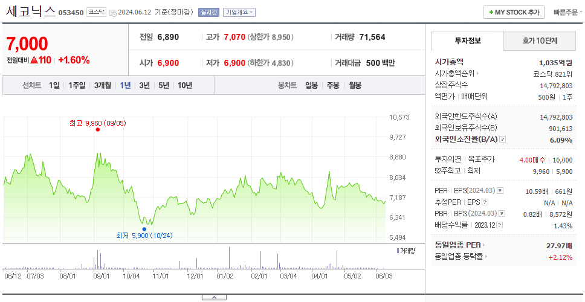
Task: Select the 5년 line chart period
Action: (x=164, y=85)
